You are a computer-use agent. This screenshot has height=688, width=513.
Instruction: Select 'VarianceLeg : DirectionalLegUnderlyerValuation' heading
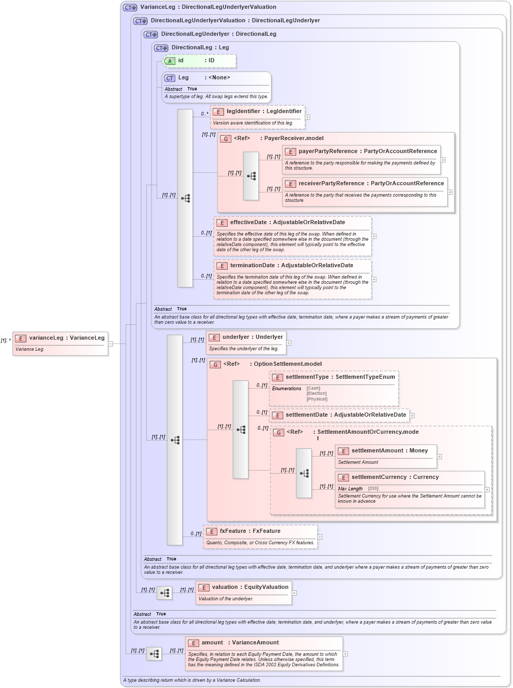coord(208,7)
